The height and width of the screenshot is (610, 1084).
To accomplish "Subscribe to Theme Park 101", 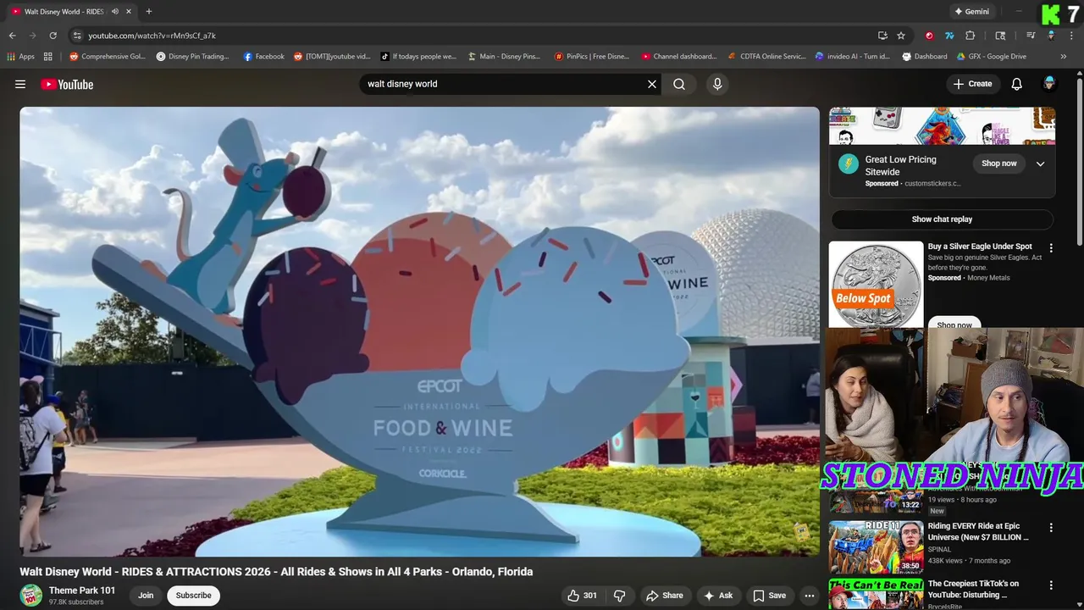I will [x=193, y=596].
